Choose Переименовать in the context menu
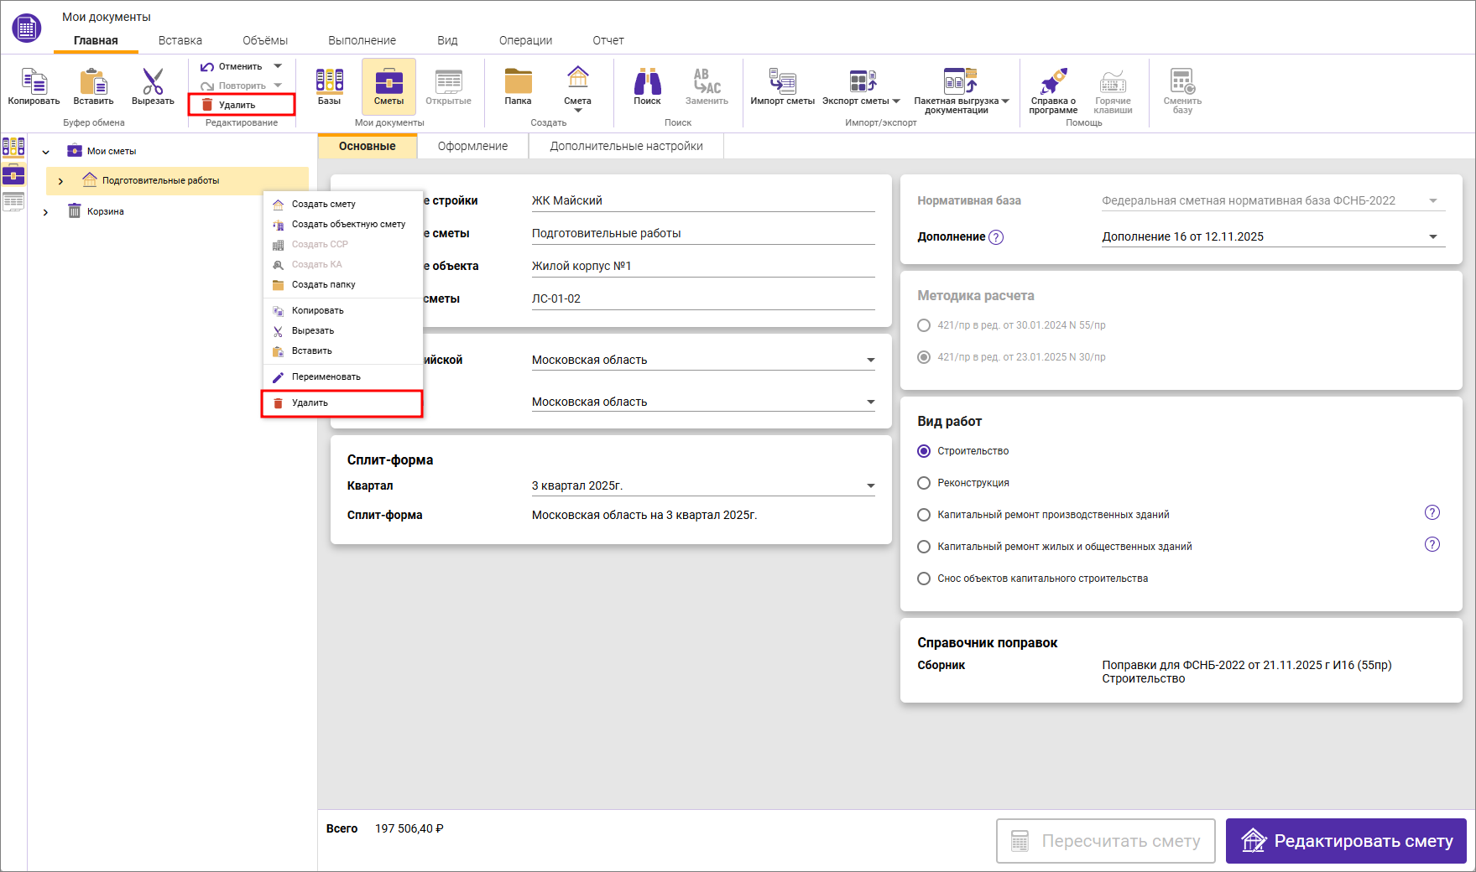This screenshot has width=1476, height=872. [326, 377]
